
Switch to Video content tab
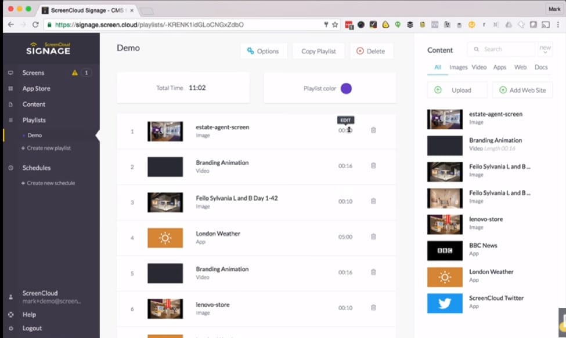point(479,67)
